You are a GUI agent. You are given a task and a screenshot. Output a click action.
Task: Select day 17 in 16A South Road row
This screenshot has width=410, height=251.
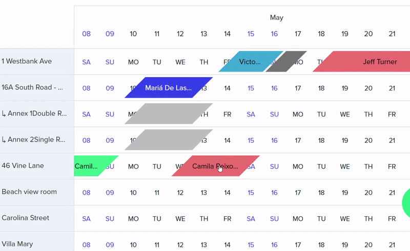[x=298, y=88]
